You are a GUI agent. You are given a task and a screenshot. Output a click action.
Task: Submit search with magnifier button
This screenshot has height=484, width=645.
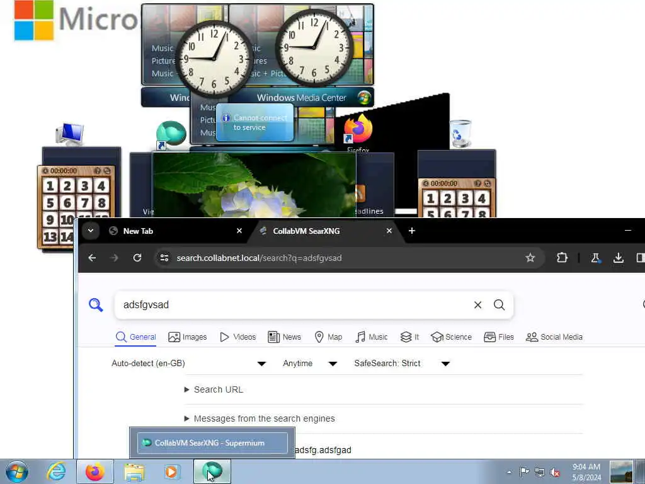pyautogui.click(x=499, y=305)
